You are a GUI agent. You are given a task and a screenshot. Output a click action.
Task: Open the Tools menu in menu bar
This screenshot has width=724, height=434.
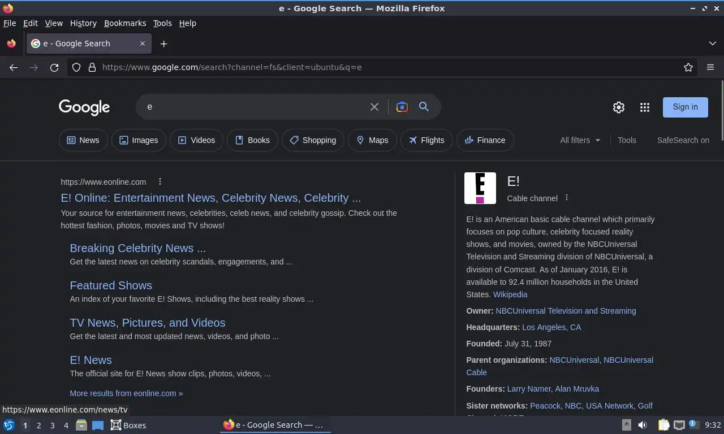[162, 23]
